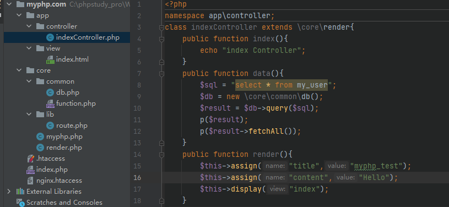The width and height of the screenshot is (449, 207).
Task: Click the render.php class icon
Action: 40,148
